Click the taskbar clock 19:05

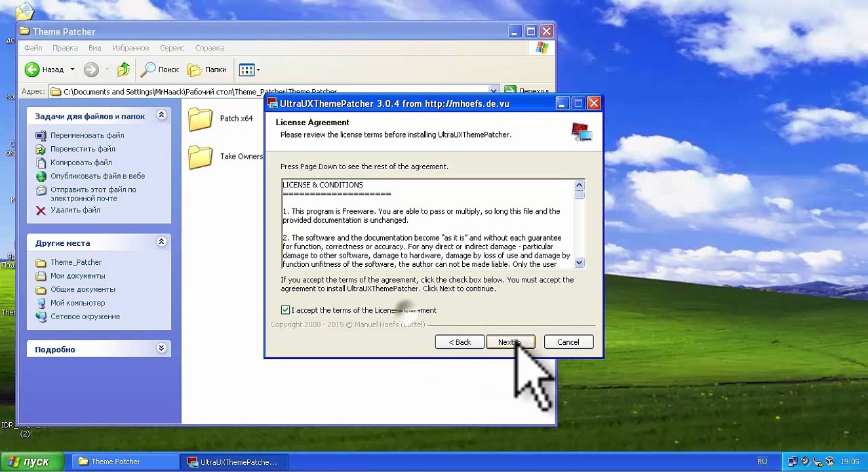tap(850, 462)
